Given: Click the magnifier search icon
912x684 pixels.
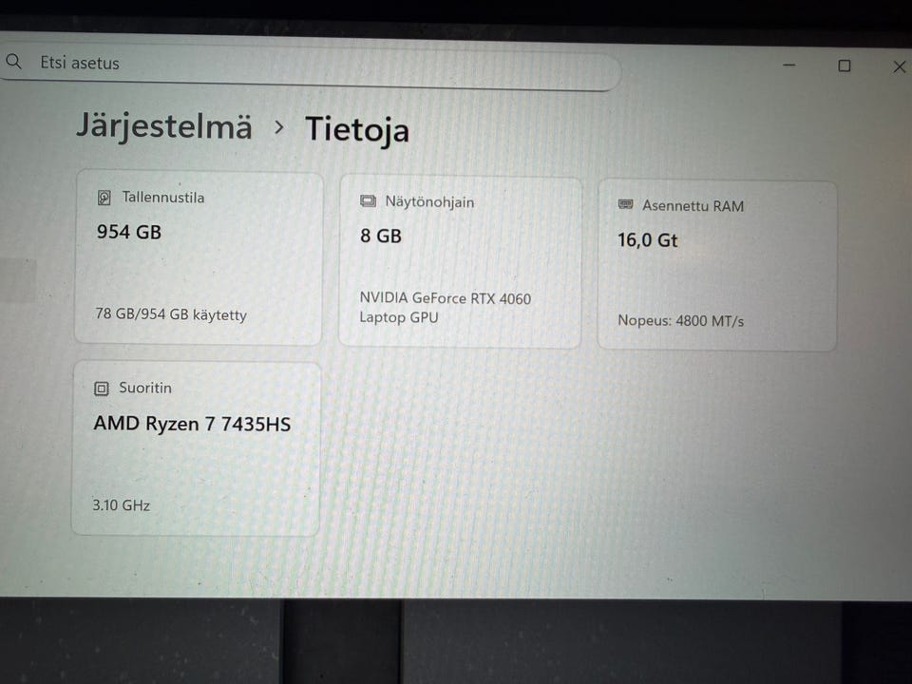Looking at the screenshot, I should pyautogui.click(x=13, y=62).
